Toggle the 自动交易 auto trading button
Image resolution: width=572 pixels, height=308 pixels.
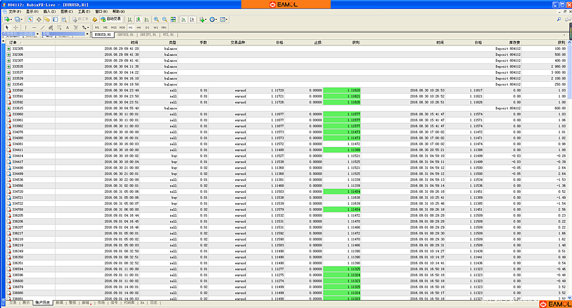111,19
